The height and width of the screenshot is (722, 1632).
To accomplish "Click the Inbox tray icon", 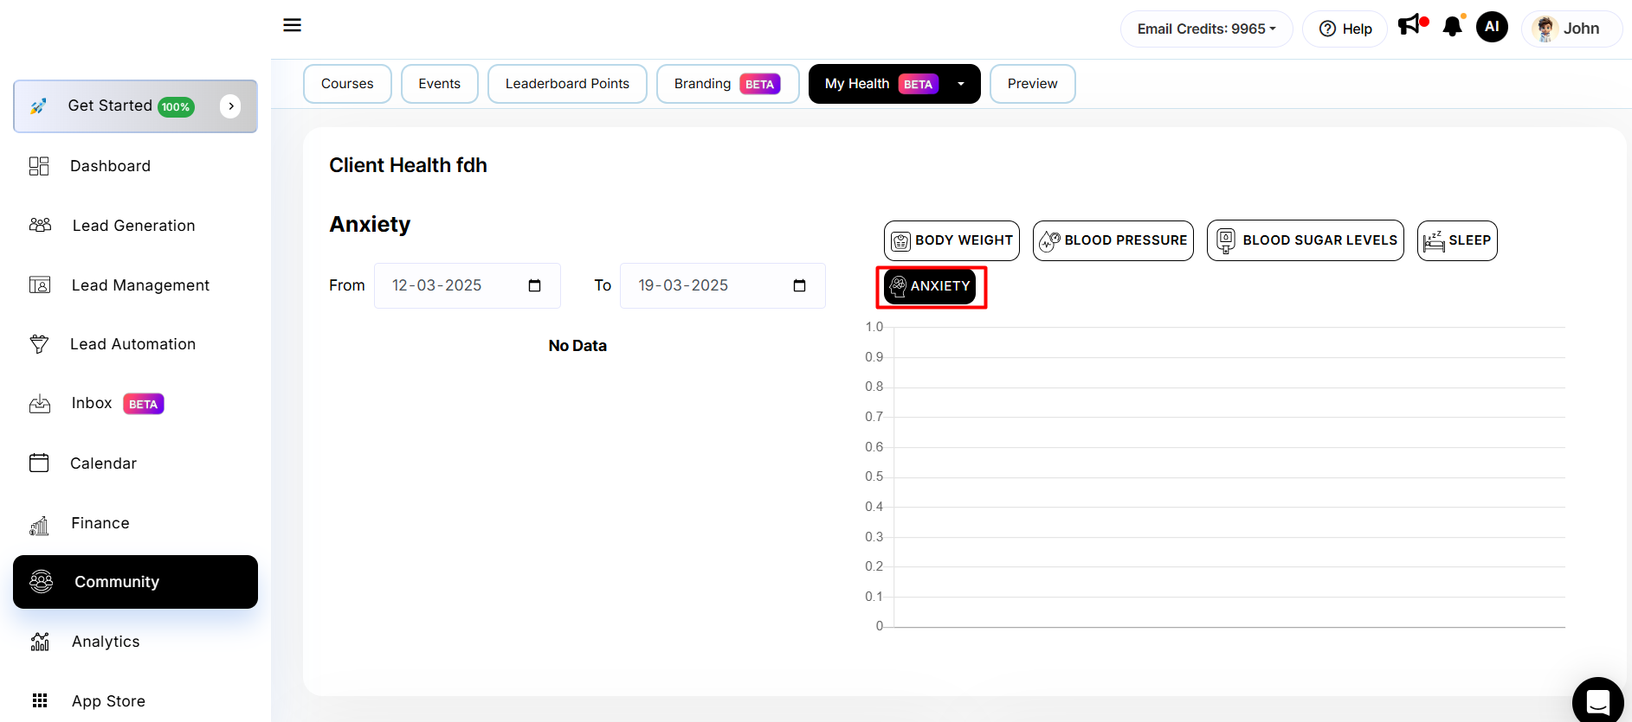I will (x=40, y=404).
